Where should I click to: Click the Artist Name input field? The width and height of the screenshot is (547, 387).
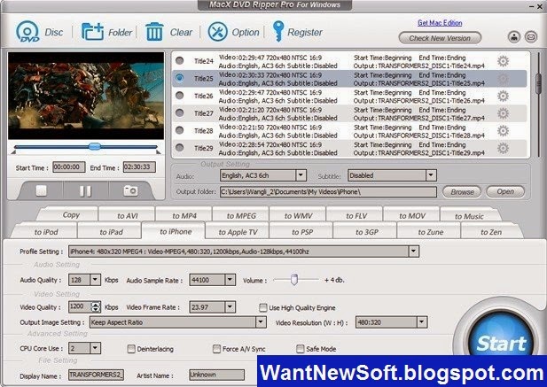(216, 375)
